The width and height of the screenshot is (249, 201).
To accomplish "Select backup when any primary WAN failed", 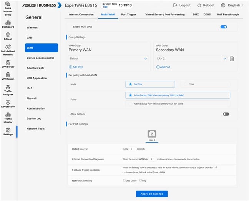I will 130,95.
